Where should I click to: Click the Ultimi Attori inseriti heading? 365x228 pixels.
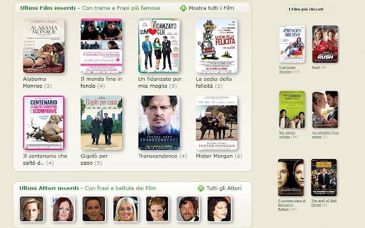click(x=49, y=188)
